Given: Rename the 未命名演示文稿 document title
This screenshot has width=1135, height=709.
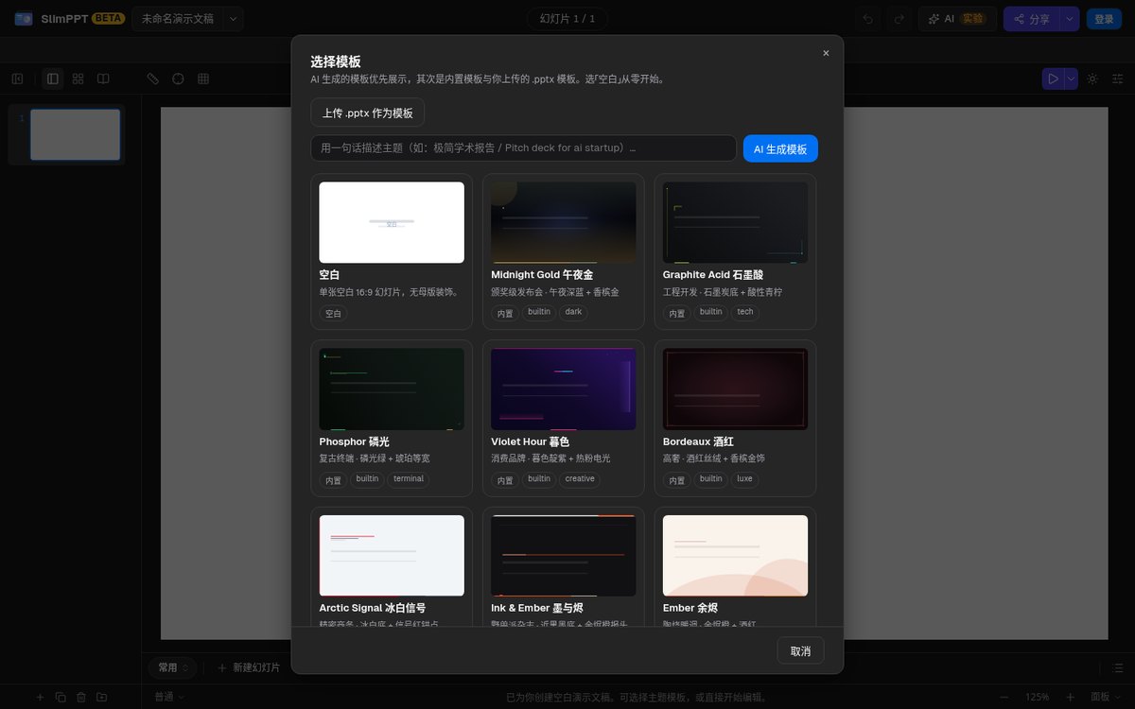Looking at the screenshot, I should 178,19.
